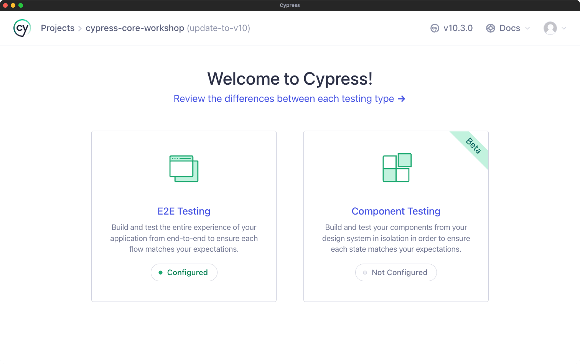Expand the Docs dropdown chevron
Screen dimensions: 580x364
527,28
